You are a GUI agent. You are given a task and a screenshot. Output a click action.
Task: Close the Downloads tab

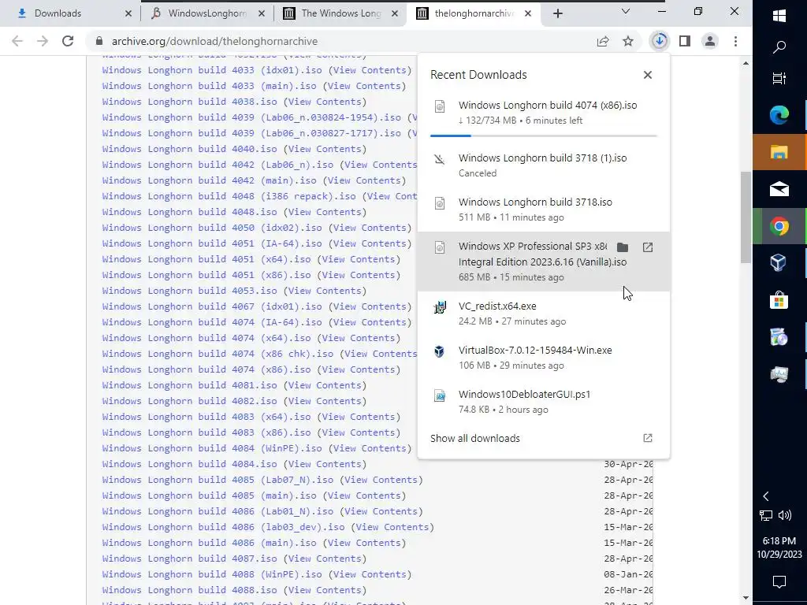[128, 14]
